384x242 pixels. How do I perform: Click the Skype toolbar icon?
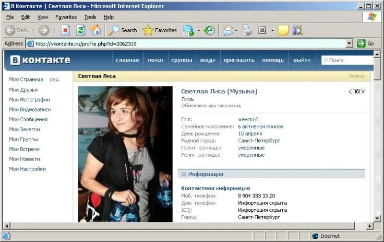tap(188, 30)
